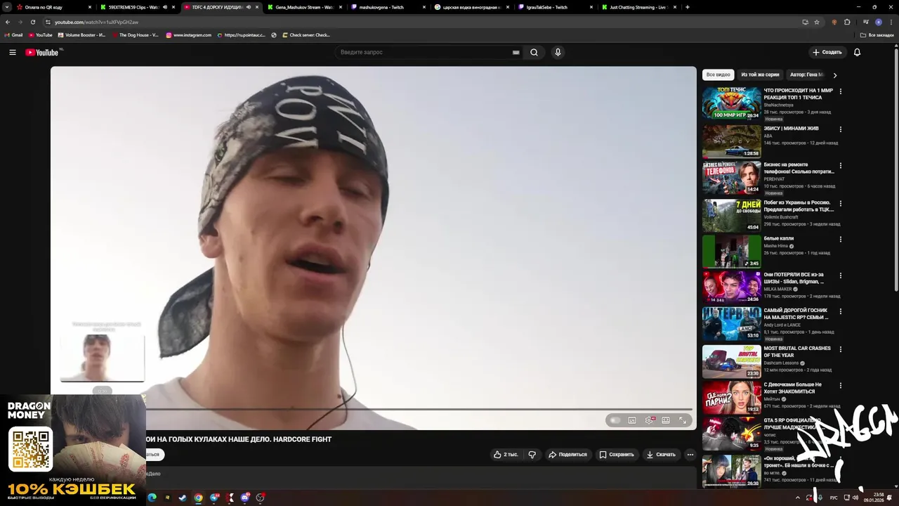Switch the player to theater mode
This screenshot has width=899, height=506.
(666, 420)
